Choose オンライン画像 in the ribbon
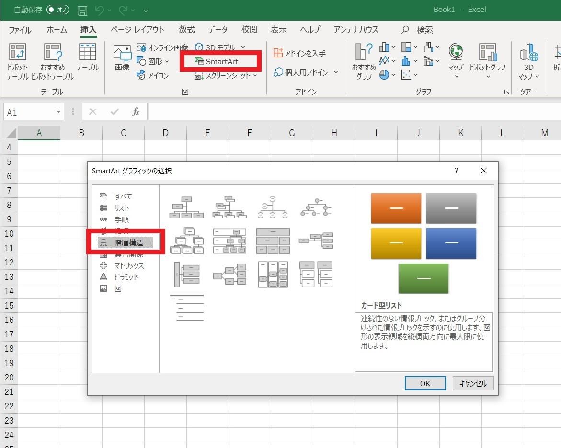561x448 pixels. click(162, 47)
